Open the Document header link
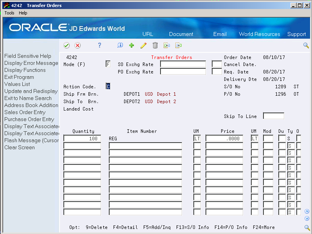The height and width of the screenshot is (234, 312). pos(181,34)
